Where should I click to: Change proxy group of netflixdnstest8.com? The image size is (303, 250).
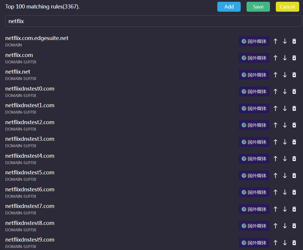click(254, 226)
